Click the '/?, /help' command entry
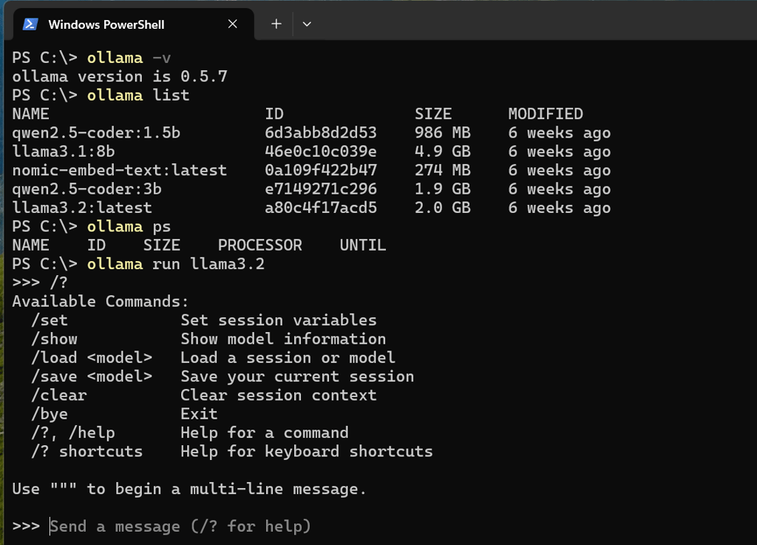Screen dimensions: 757x545 coord(73,433)
